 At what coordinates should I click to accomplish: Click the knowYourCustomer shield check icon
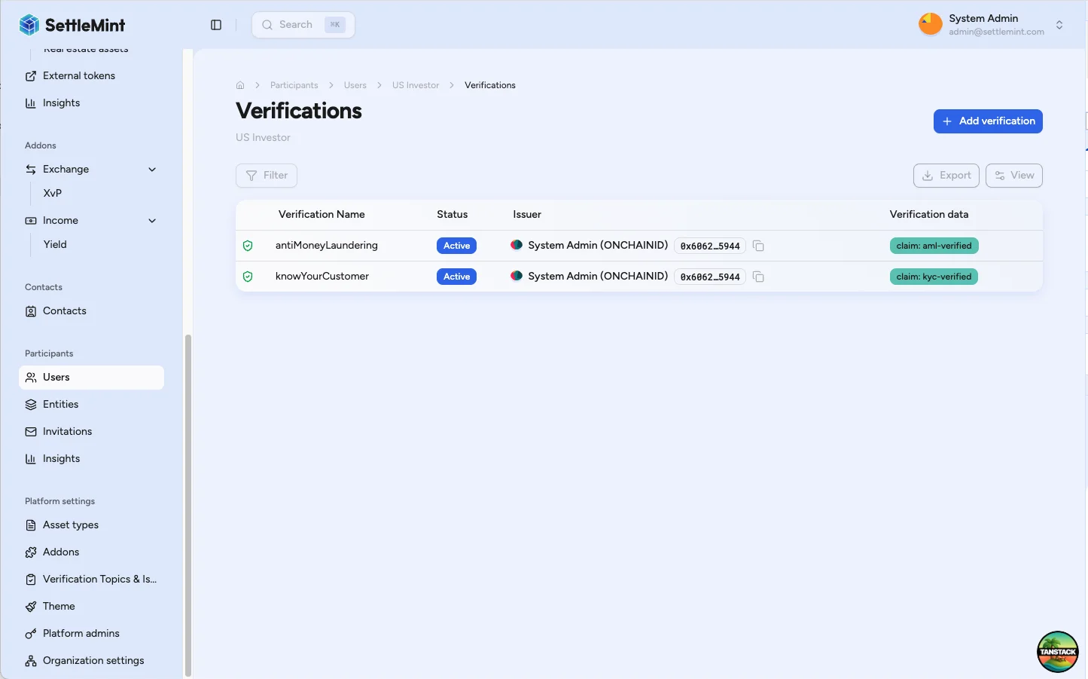[x=248, y=277]
